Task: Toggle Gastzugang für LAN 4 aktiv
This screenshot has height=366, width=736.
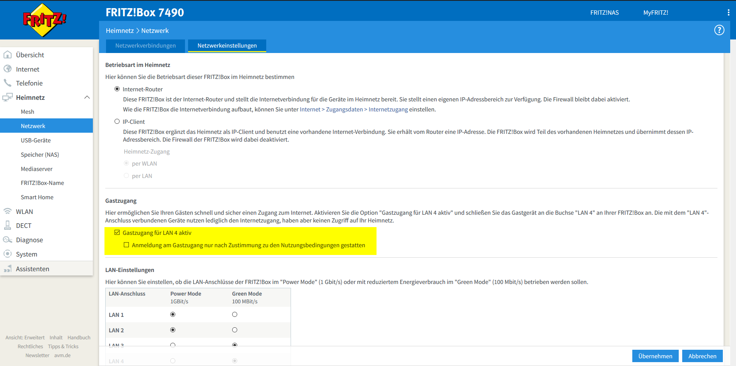Action: (x=117, y=233)
